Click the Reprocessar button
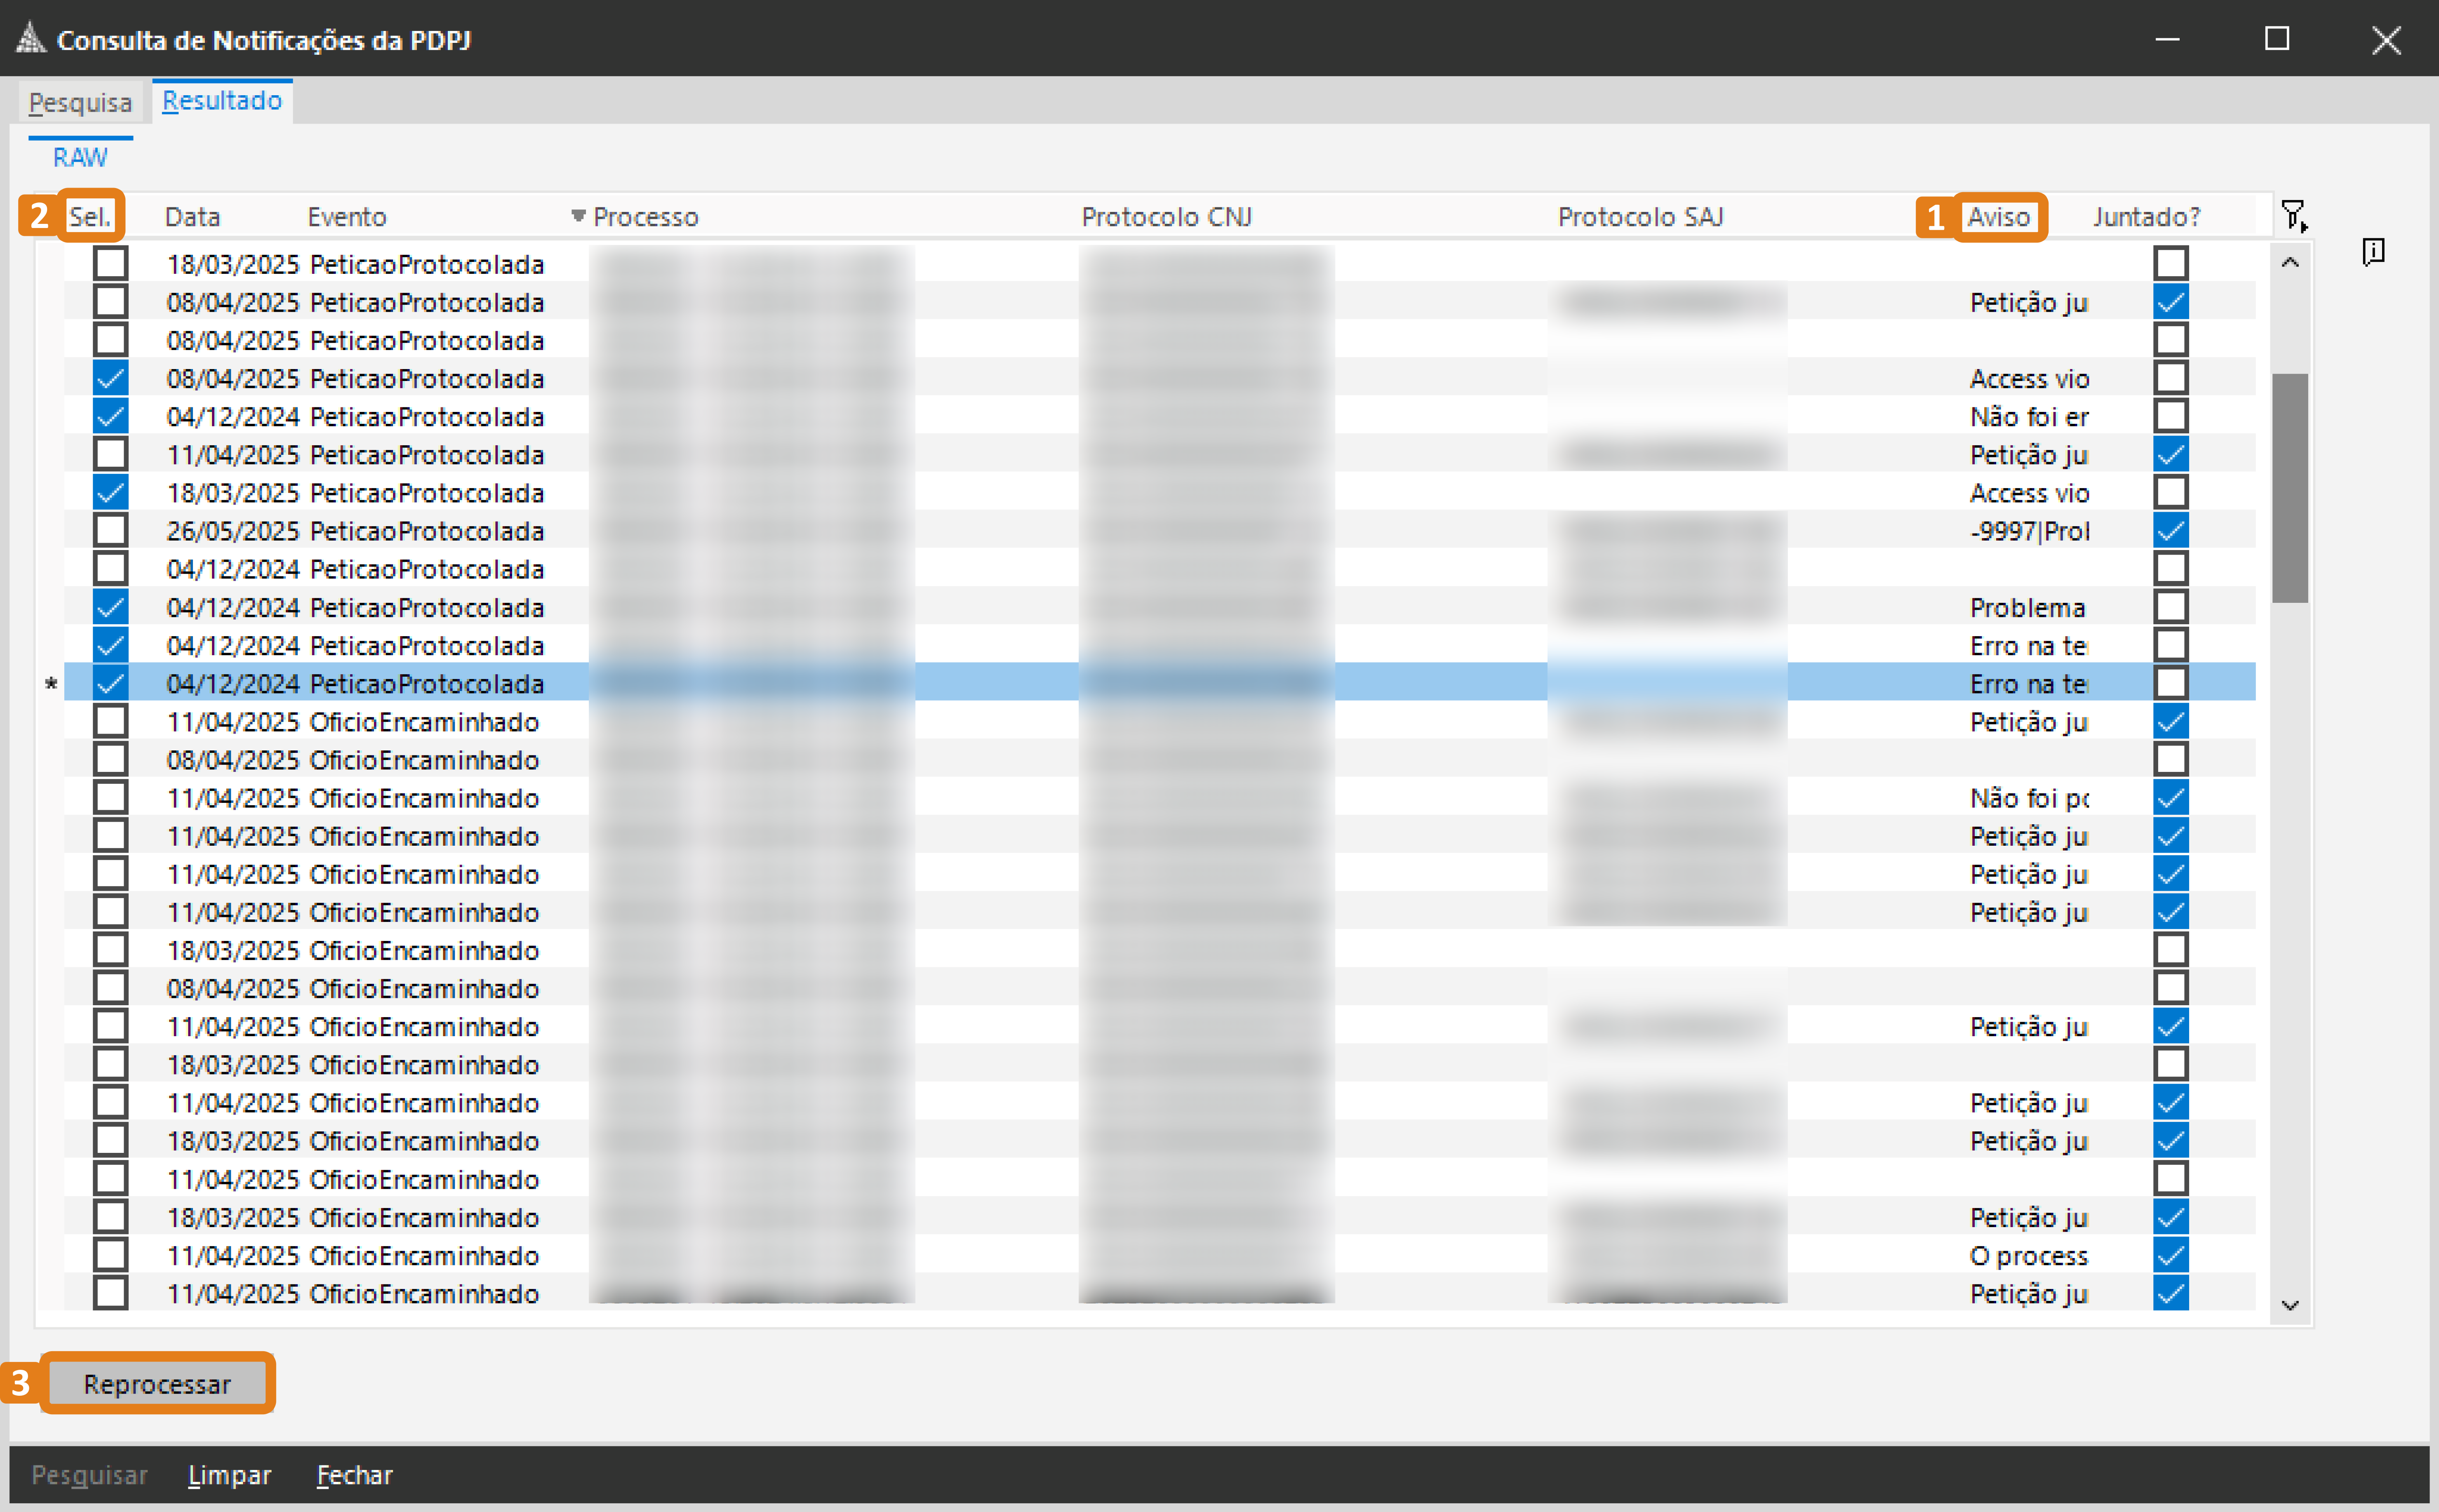This screenshot has height=1512, width=2439. coord(157,1384)
